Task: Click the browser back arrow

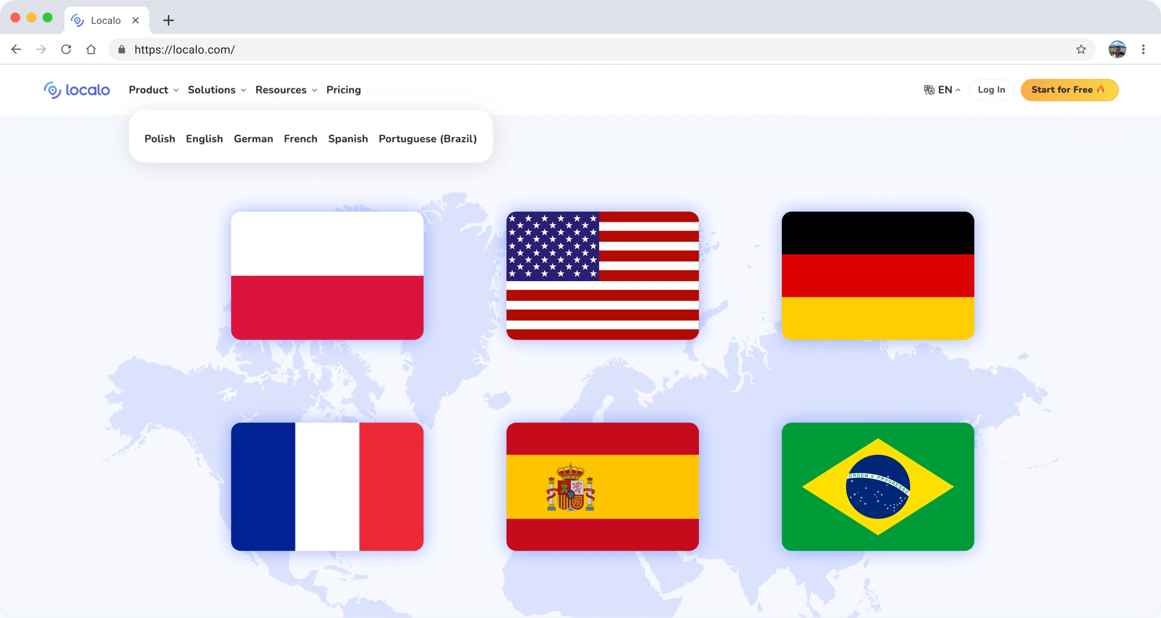Action: pos(16,49)
